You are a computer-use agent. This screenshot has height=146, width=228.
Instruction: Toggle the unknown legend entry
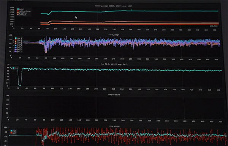pos(22,15)
